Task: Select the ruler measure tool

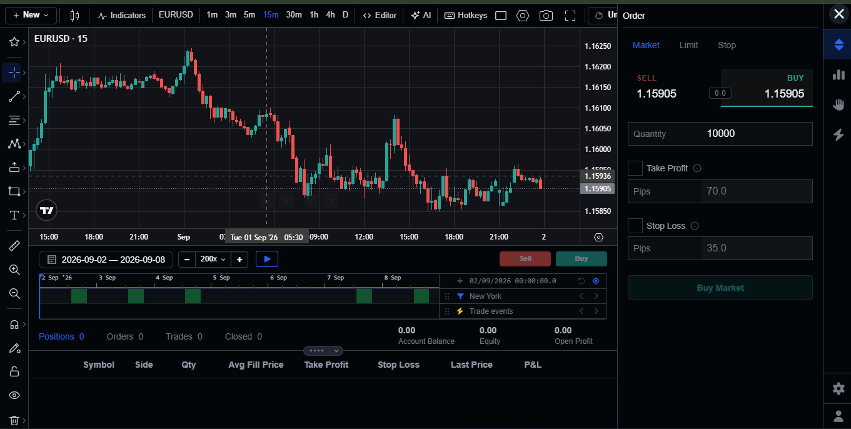Action: [14, 246]
